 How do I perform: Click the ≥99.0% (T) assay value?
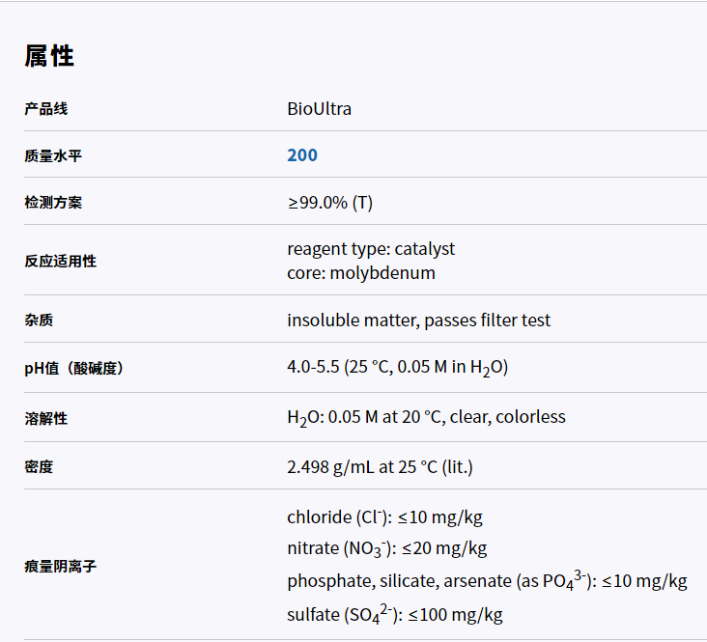point(329,203)
